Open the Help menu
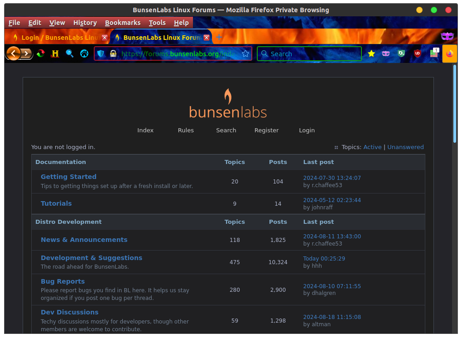The image size is (462, 338). [181, 23]
